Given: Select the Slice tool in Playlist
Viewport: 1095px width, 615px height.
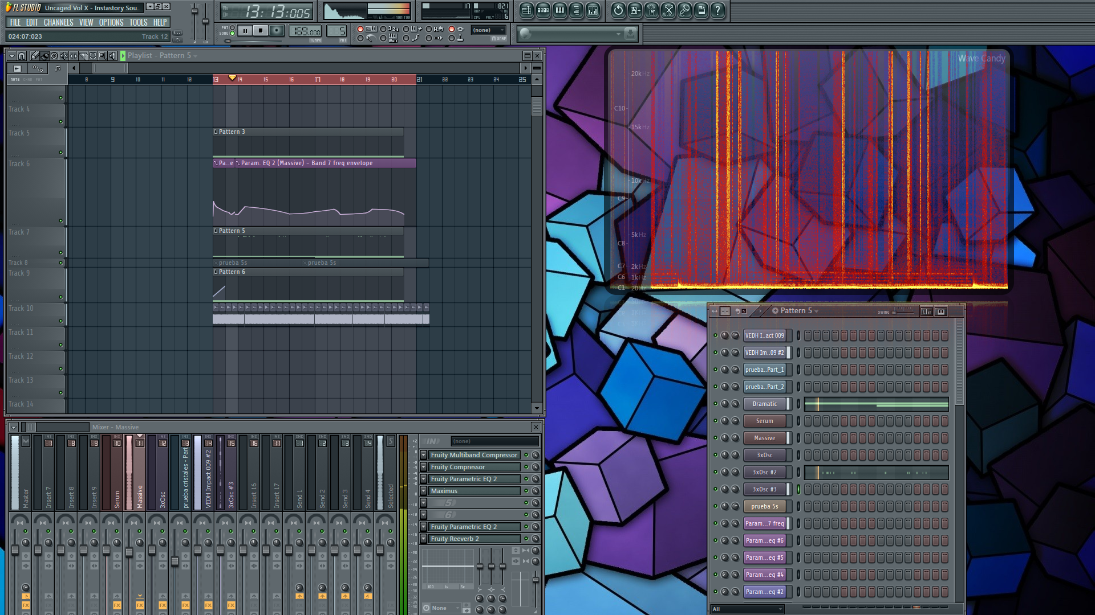Looking at the screenshot, I should point(83,56).
